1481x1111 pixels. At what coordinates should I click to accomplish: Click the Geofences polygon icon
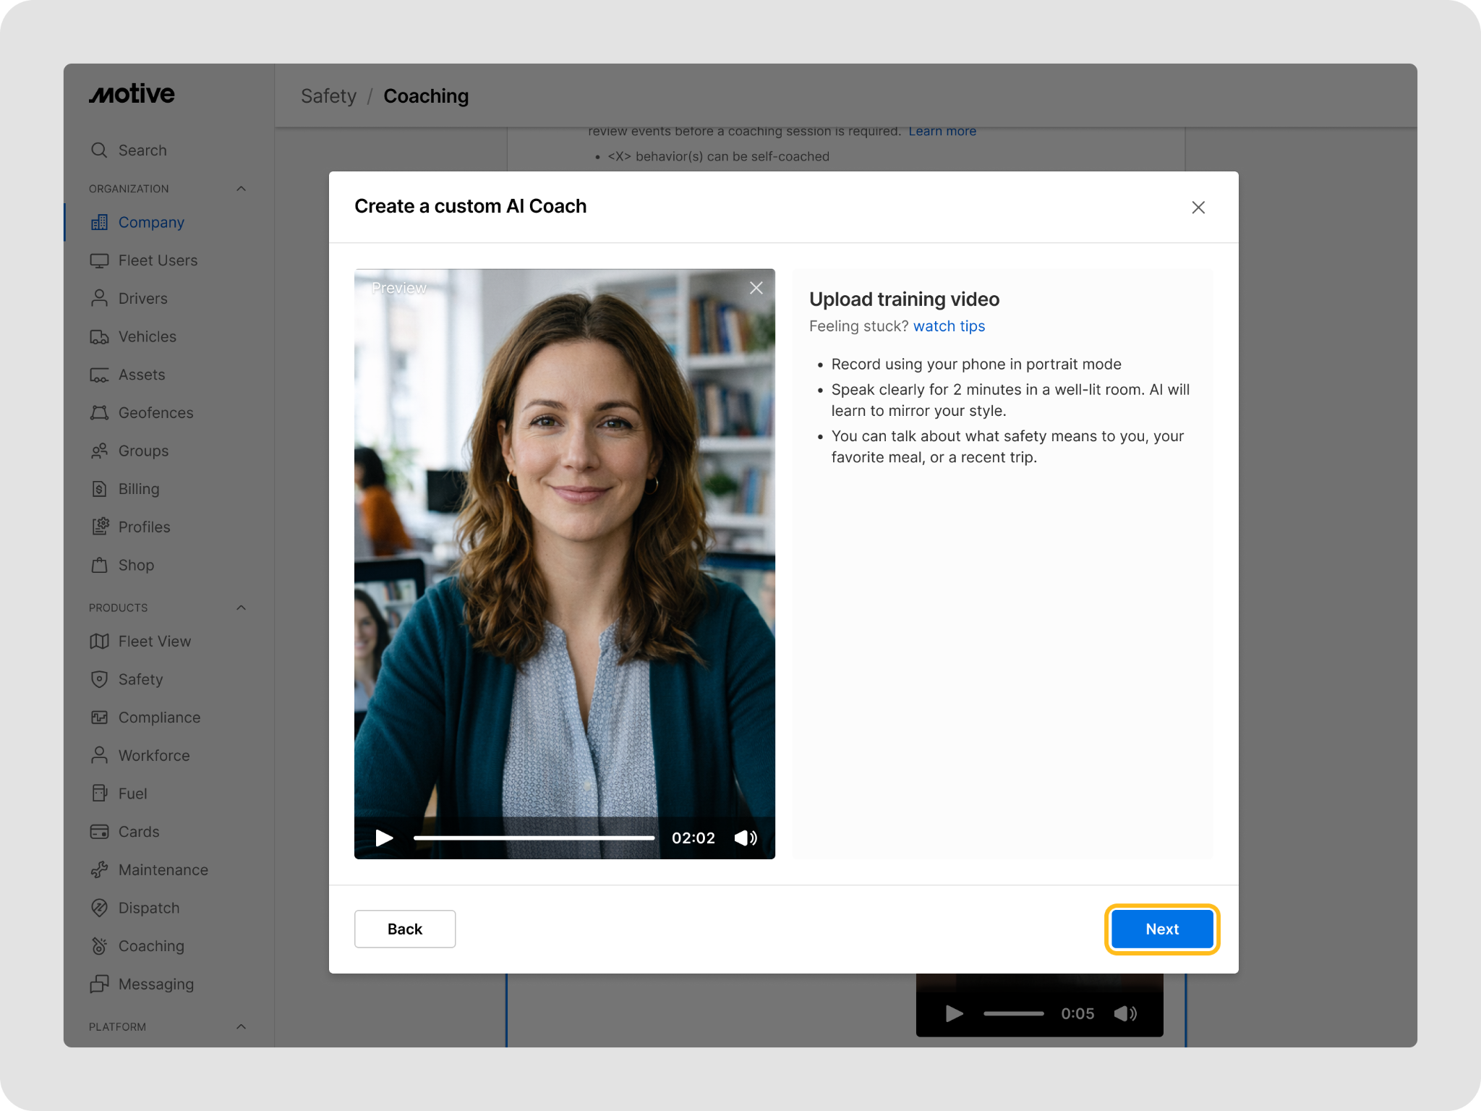[99, 412]
